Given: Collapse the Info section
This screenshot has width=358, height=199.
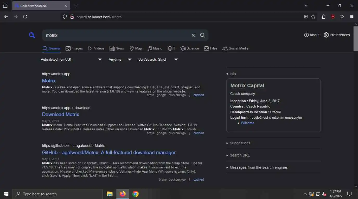Looking at the screenshot, I should (x=231, y=74).
